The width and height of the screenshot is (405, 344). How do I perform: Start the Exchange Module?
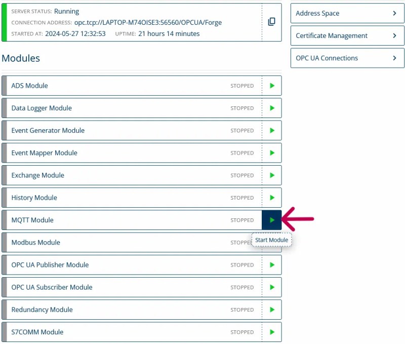click(x=272, y=175)
